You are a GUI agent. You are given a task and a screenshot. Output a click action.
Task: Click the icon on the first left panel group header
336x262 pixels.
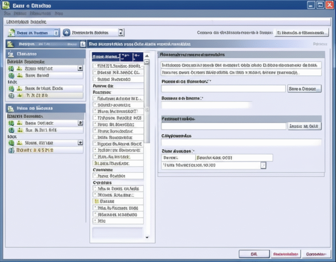(11, 53)
